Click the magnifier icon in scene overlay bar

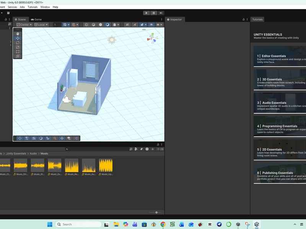55,138
